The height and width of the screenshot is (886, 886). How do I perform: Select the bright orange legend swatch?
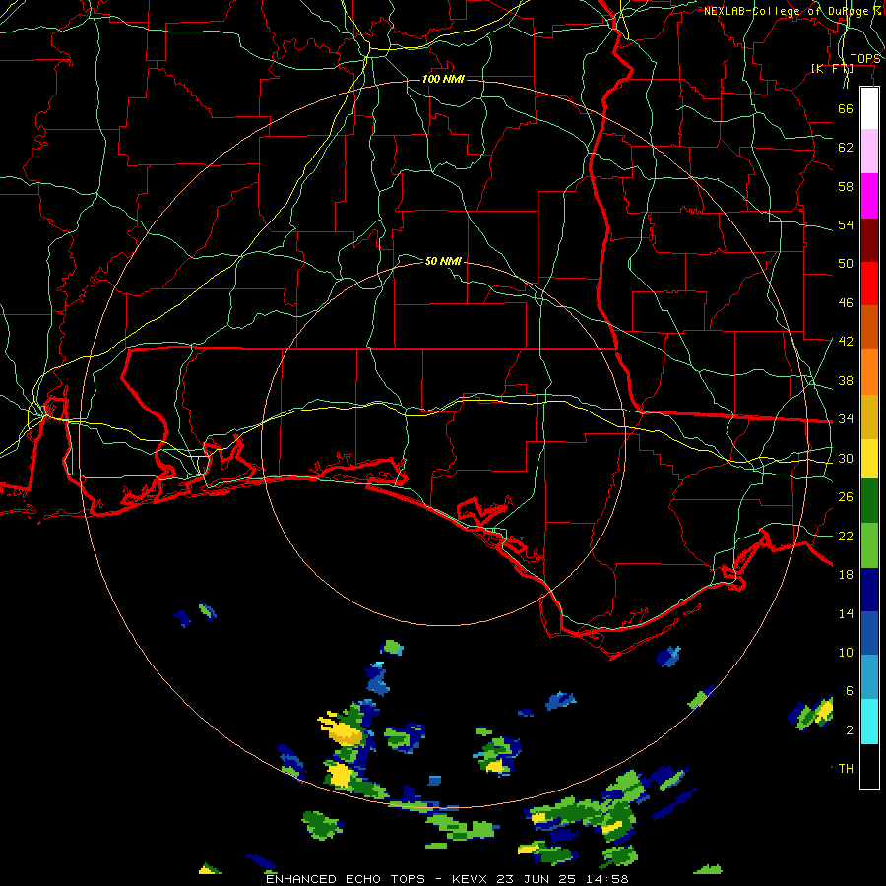click(x=869, y=372)
